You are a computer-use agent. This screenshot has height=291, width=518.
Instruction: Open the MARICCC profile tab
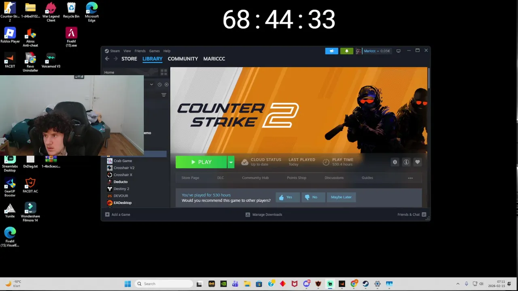click(214, 59)
